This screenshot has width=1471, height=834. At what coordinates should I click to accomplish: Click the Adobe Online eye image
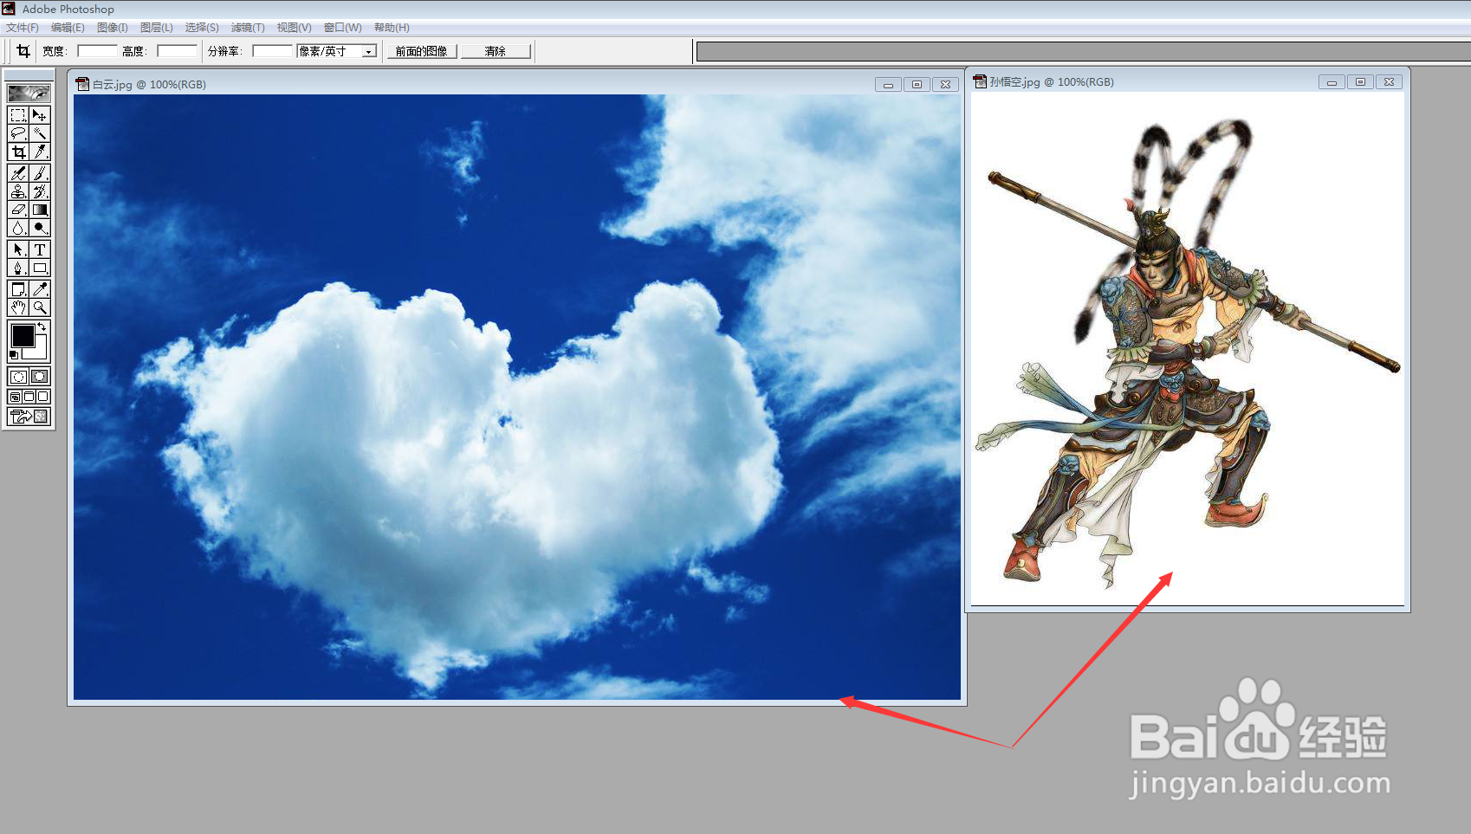[x=29, y=93]
